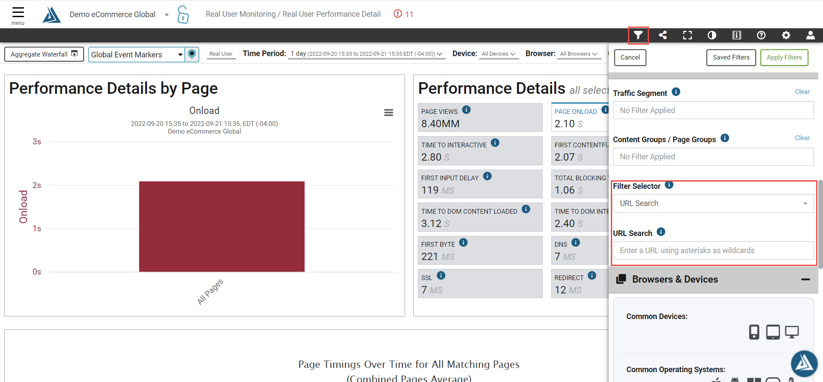Open the Filter Selector URL Search dropdown

pos(713,203)
